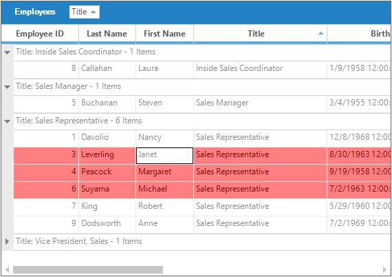The height and width of the screenshot is (277, 392).
Task: Click Employee ID 1 cell
Action: (x=46, y=138)
